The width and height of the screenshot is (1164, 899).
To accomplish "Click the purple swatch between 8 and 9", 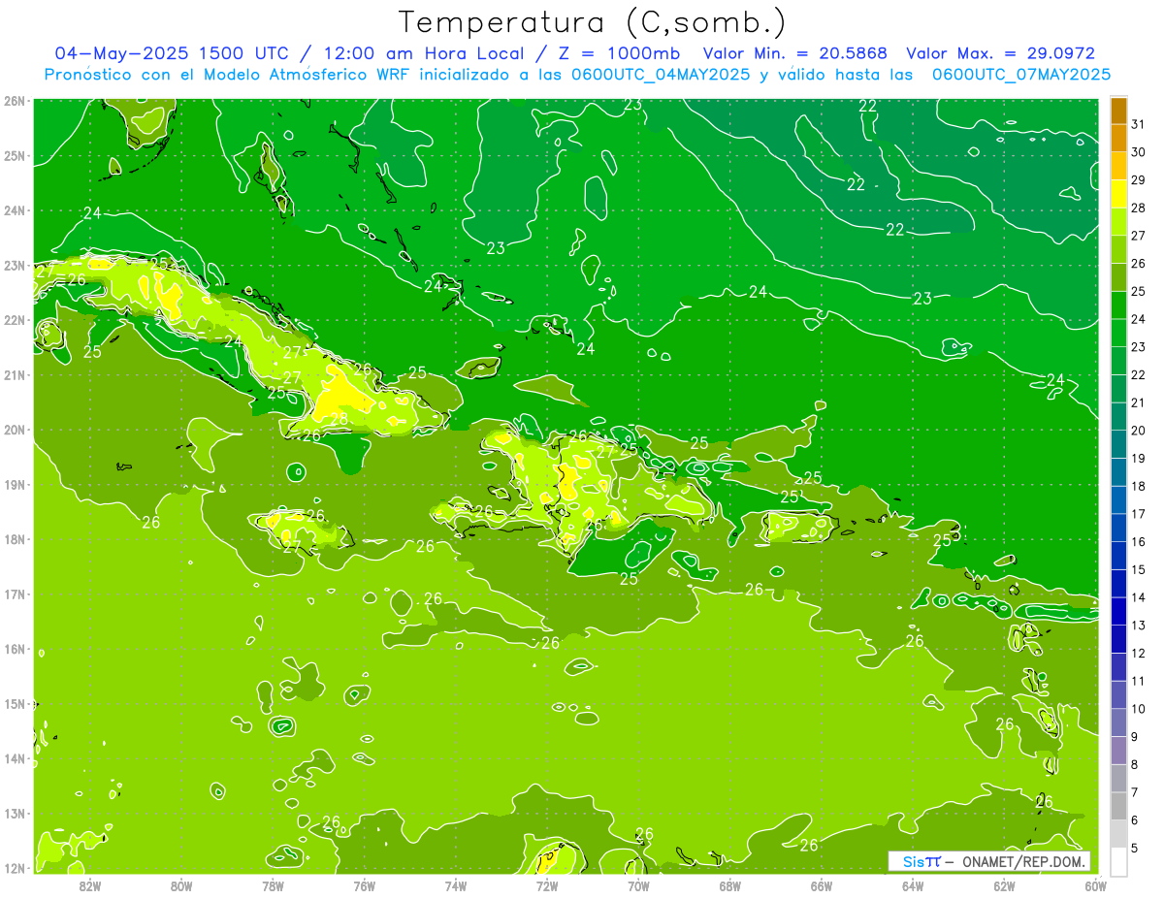I will [1118, 751].
